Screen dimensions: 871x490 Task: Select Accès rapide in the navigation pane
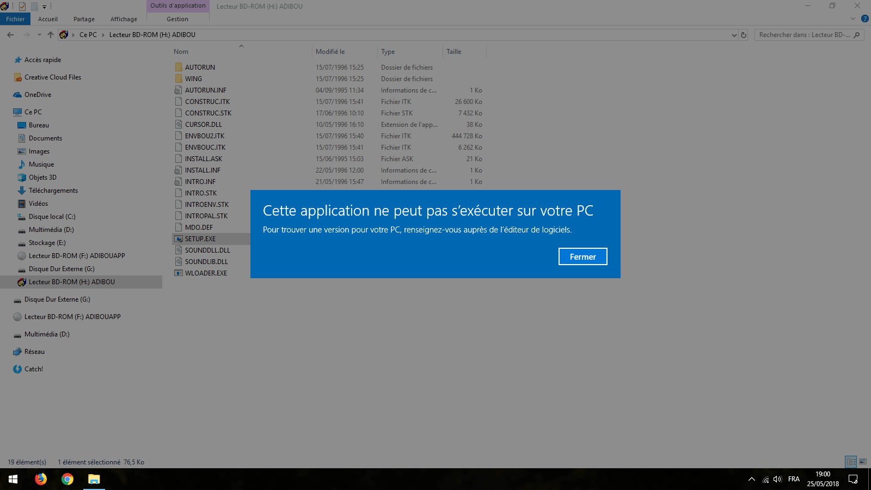point(42,60)
